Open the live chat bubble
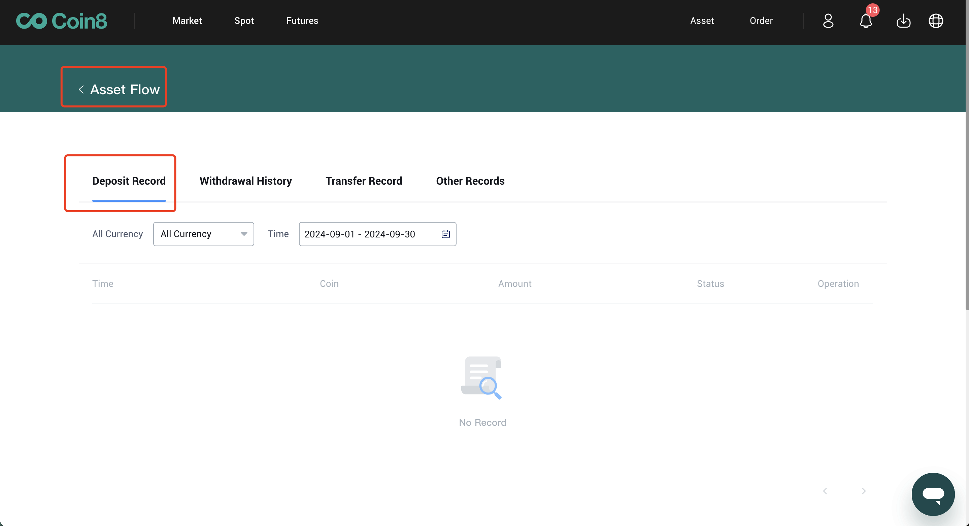 (933, 494)
